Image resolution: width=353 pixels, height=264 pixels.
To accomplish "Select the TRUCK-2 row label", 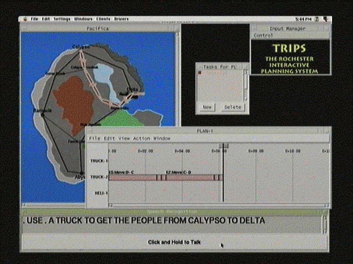I will (99, 177).
